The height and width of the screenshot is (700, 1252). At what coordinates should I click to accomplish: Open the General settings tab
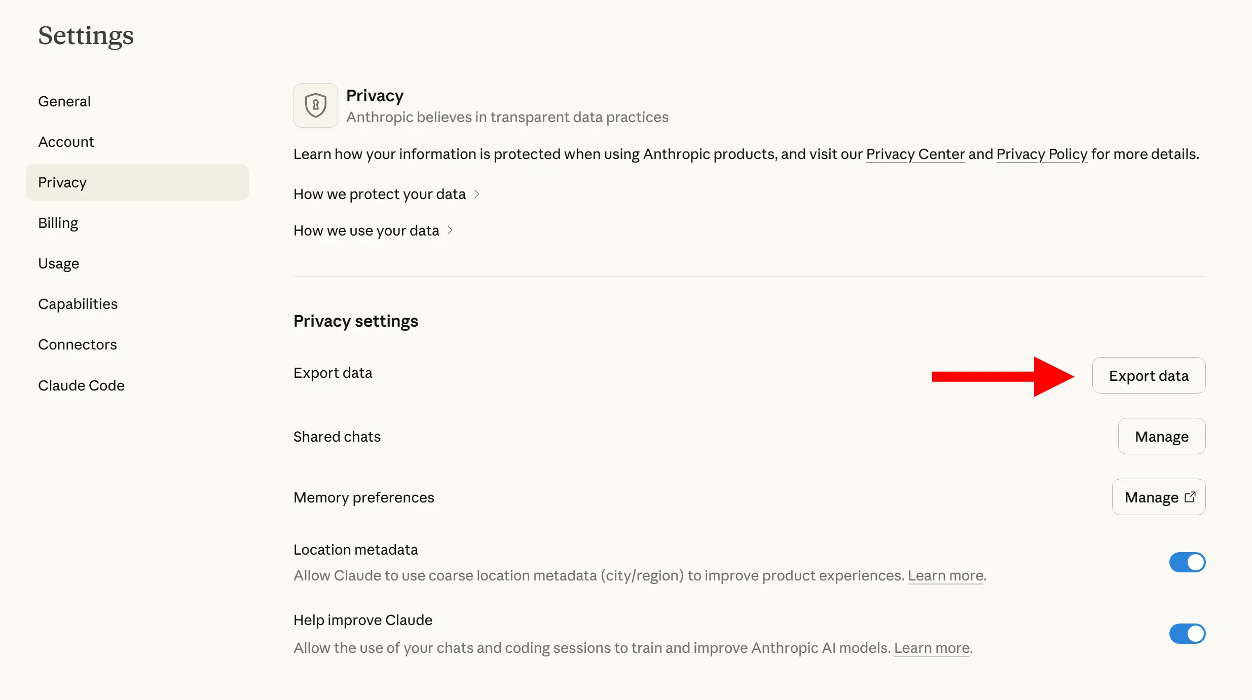coord(64,101)
